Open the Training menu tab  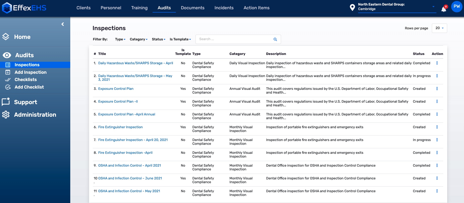pos(139,8)
